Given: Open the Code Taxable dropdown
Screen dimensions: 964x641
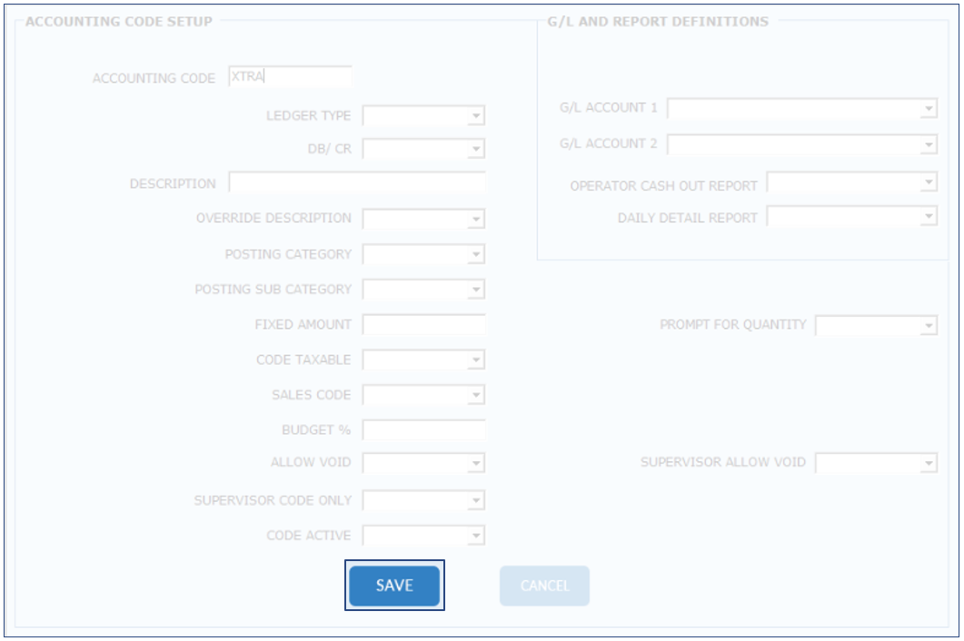Looking at the screenshot, I should pos(423,360).
